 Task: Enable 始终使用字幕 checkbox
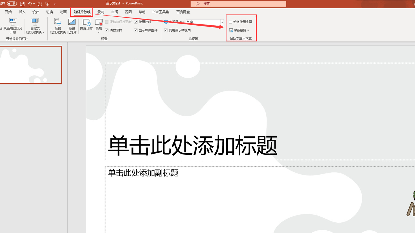pos(230,22)
